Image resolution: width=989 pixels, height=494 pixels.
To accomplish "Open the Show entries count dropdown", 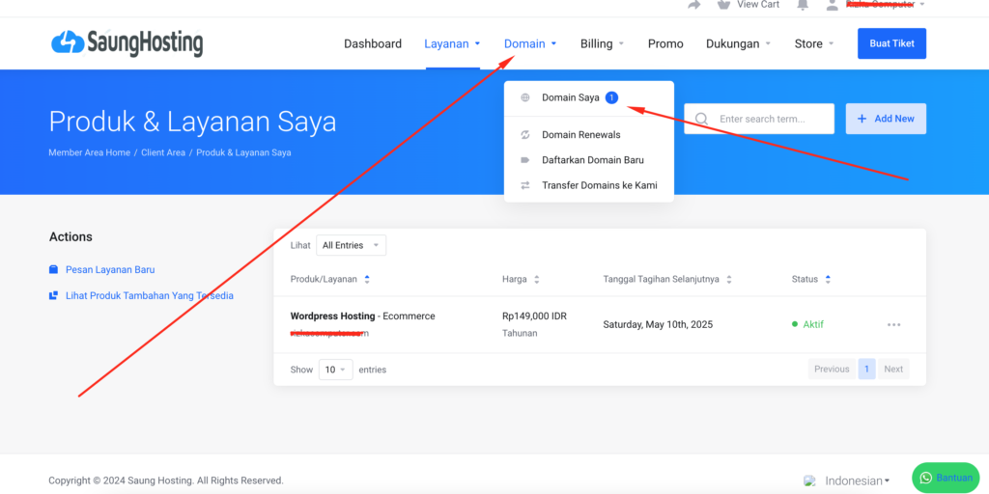I will coord(336,370).
